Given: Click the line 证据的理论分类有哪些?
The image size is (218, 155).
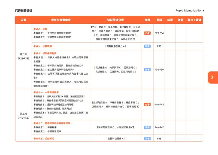Looking at the screenshot, I should (52, 37).
